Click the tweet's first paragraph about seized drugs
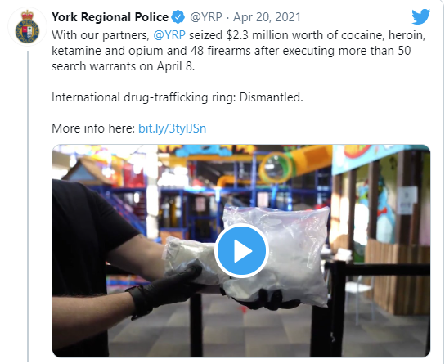 [x=238, y=51]
